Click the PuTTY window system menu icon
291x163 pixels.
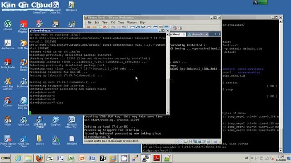click(31, 30)
